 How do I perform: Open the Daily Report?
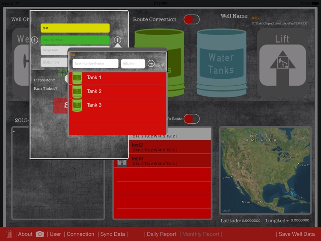tap(161, 234)
